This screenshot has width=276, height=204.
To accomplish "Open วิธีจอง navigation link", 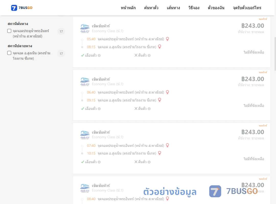I will pos(194,8).
